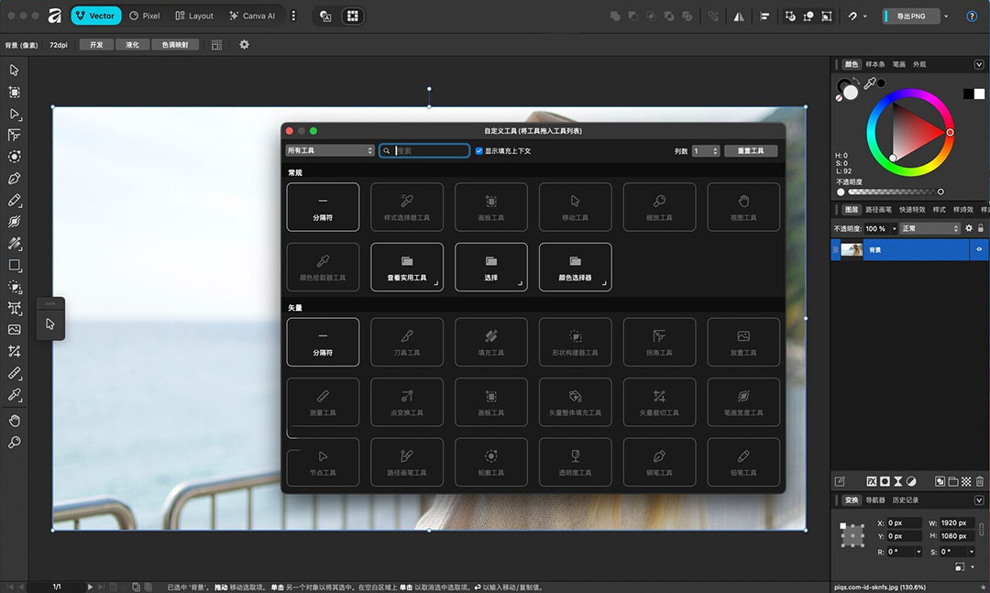Expand the 正常 blend mode dropdown

pyautogui.click(x=930, y=228)
